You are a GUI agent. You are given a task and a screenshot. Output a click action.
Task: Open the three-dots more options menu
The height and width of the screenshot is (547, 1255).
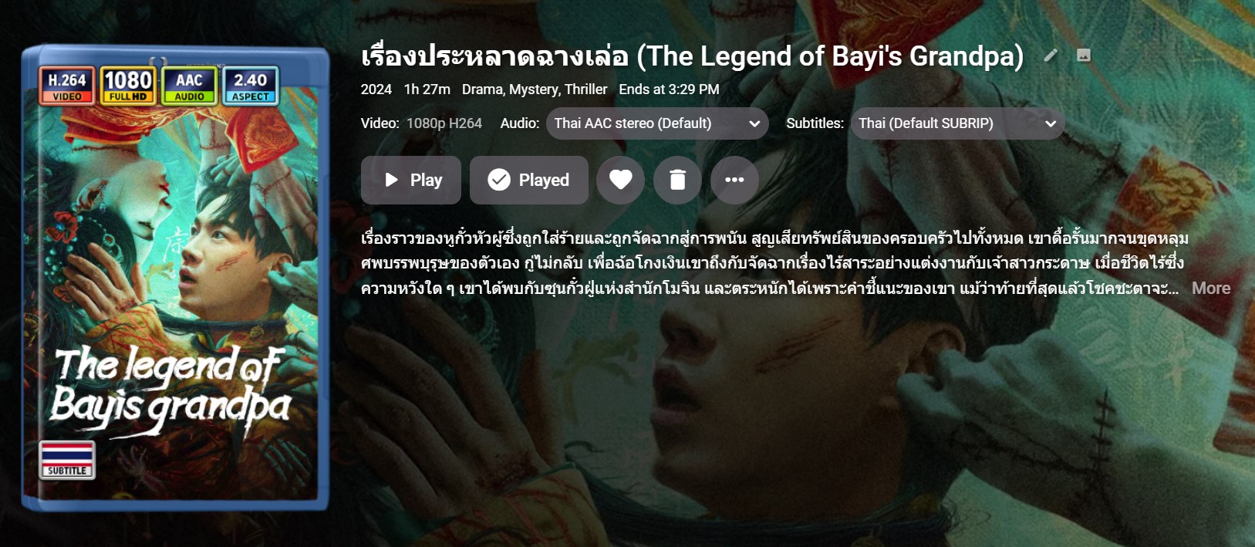tap(734, 180)
